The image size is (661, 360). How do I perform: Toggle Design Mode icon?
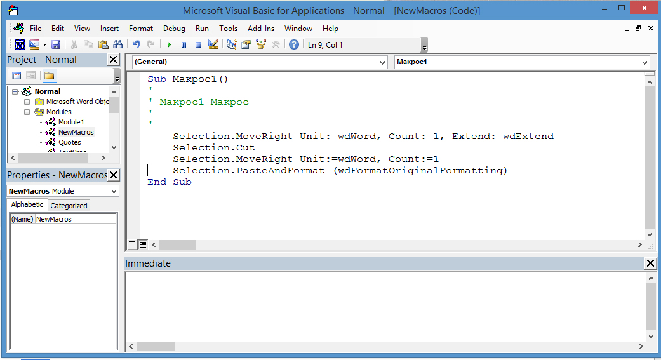click(x=213, y=44)
